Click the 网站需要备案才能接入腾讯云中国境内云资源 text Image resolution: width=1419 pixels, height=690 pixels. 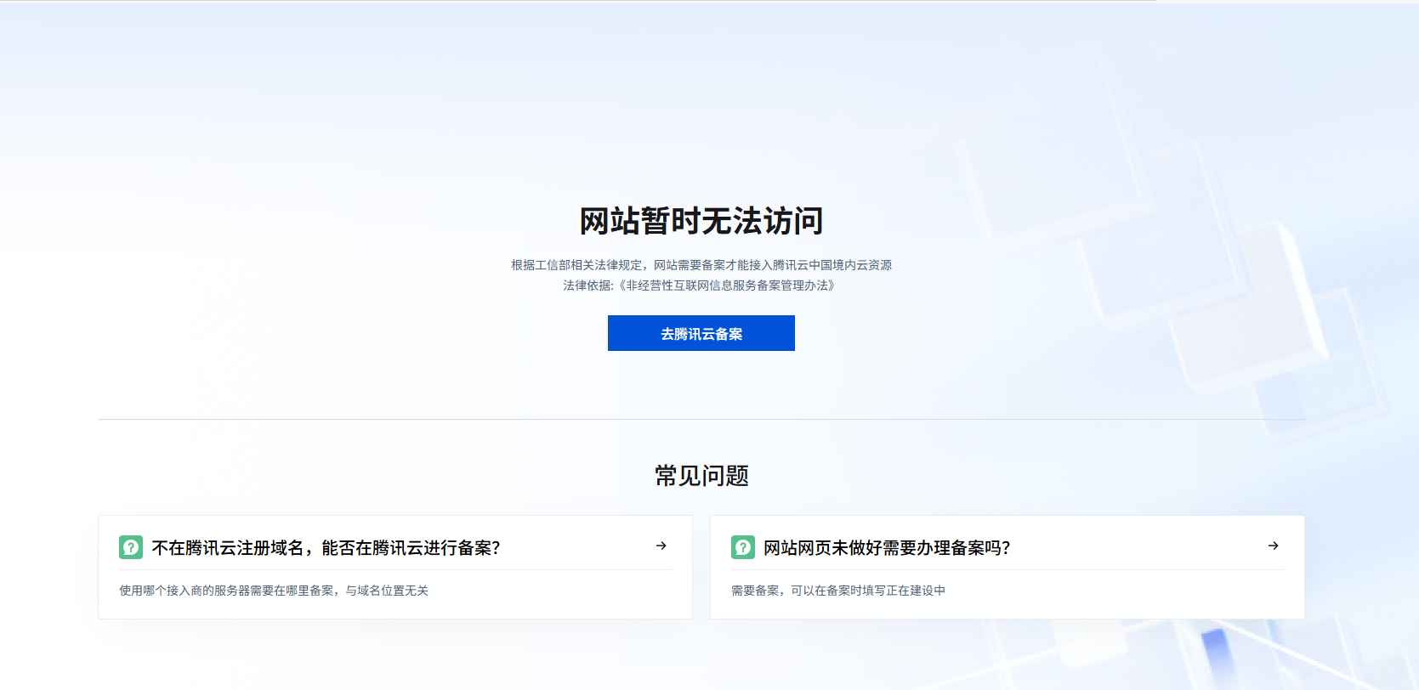(x=772, y=265)
